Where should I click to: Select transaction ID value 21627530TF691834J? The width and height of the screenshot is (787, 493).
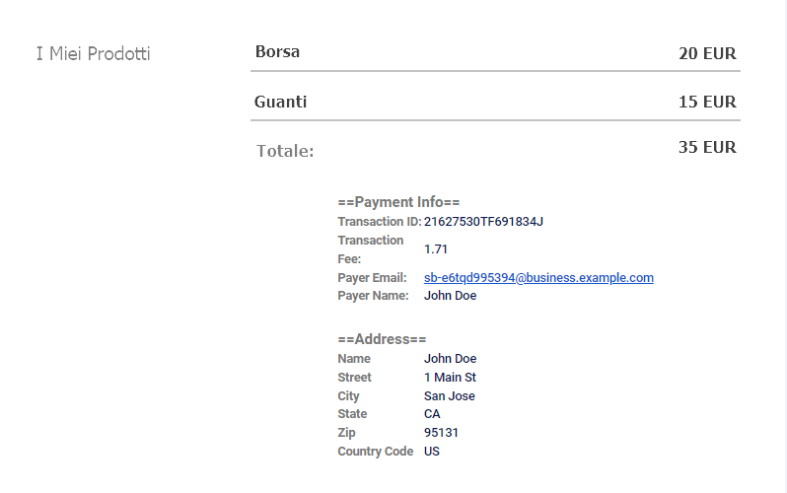pyautogui.click(x=483, y=221)
